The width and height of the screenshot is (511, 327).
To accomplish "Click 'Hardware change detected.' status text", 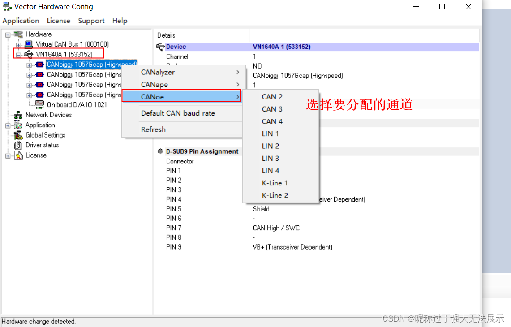I will point(39,322).
